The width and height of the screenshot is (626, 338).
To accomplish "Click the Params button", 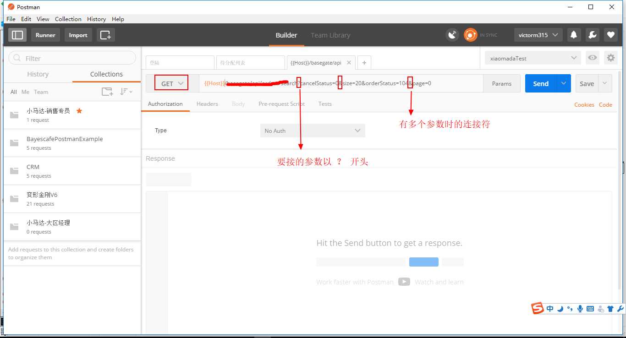I will coord(502,83).
